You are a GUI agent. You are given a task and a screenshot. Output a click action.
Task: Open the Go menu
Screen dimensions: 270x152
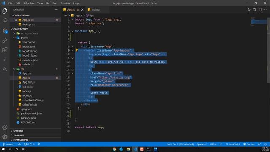48,3
